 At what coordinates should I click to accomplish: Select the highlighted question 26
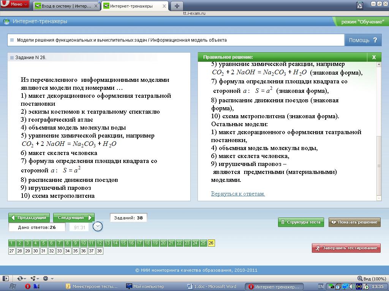[211, 243]
